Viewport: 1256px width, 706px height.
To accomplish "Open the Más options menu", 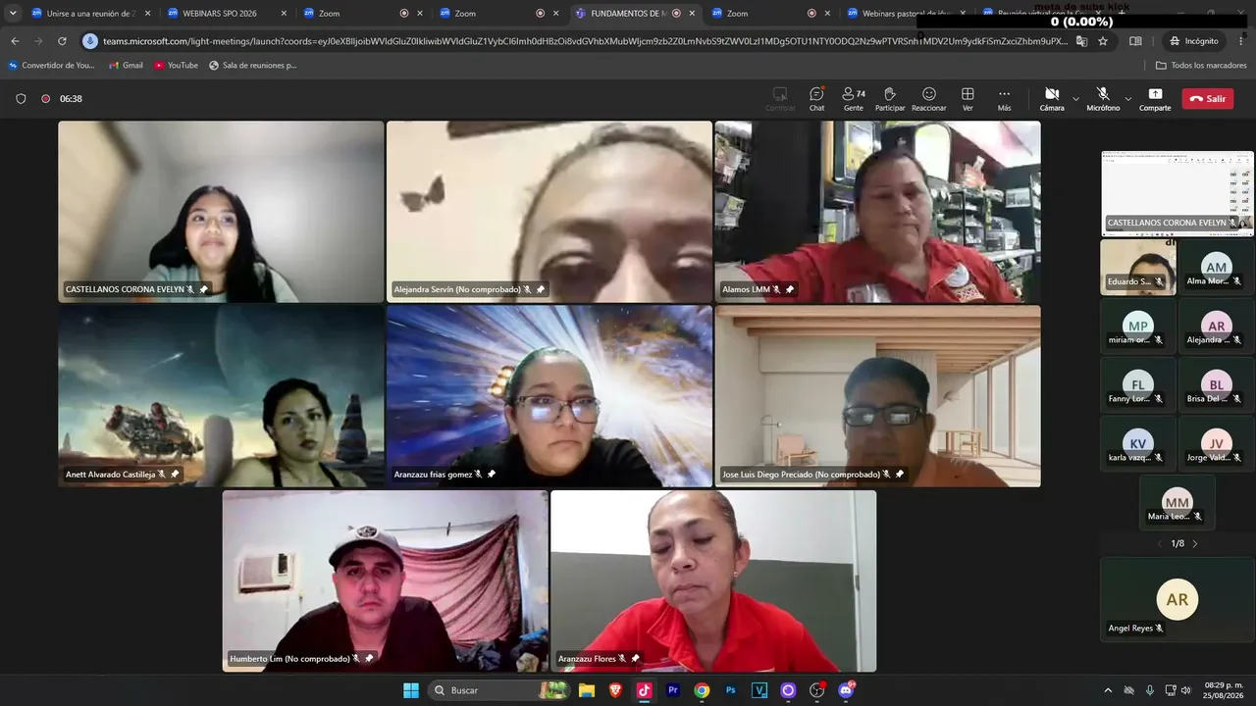I will (x=1004, y=98).
